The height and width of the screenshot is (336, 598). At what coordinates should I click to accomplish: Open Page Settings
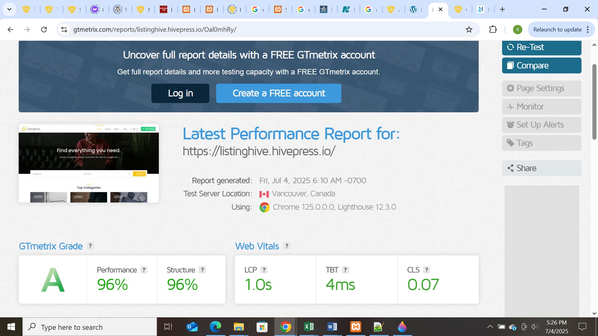pyautogui.click(x=542, y=88)
